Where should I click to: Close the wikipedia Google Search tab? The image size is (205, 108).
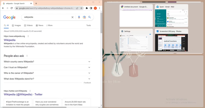click(x=31, y=4)
